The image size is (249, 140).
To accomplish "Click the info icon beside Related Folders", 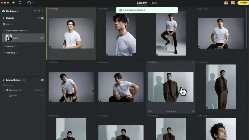I will point(24,80).
